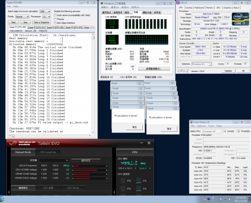The width and height of the screenshot is (251, 203).
Task: Click the Task Manager title bar icon
Action: tap(102, 4)
